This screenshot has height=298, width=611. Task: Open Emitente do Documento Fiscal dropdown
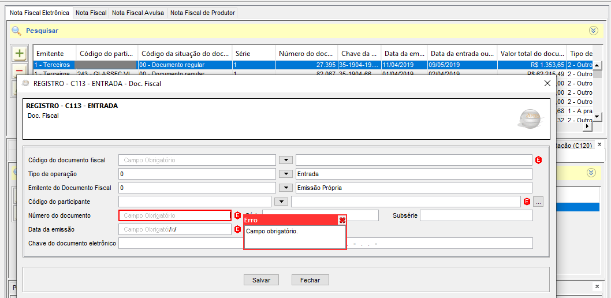(x=285, y=188)
